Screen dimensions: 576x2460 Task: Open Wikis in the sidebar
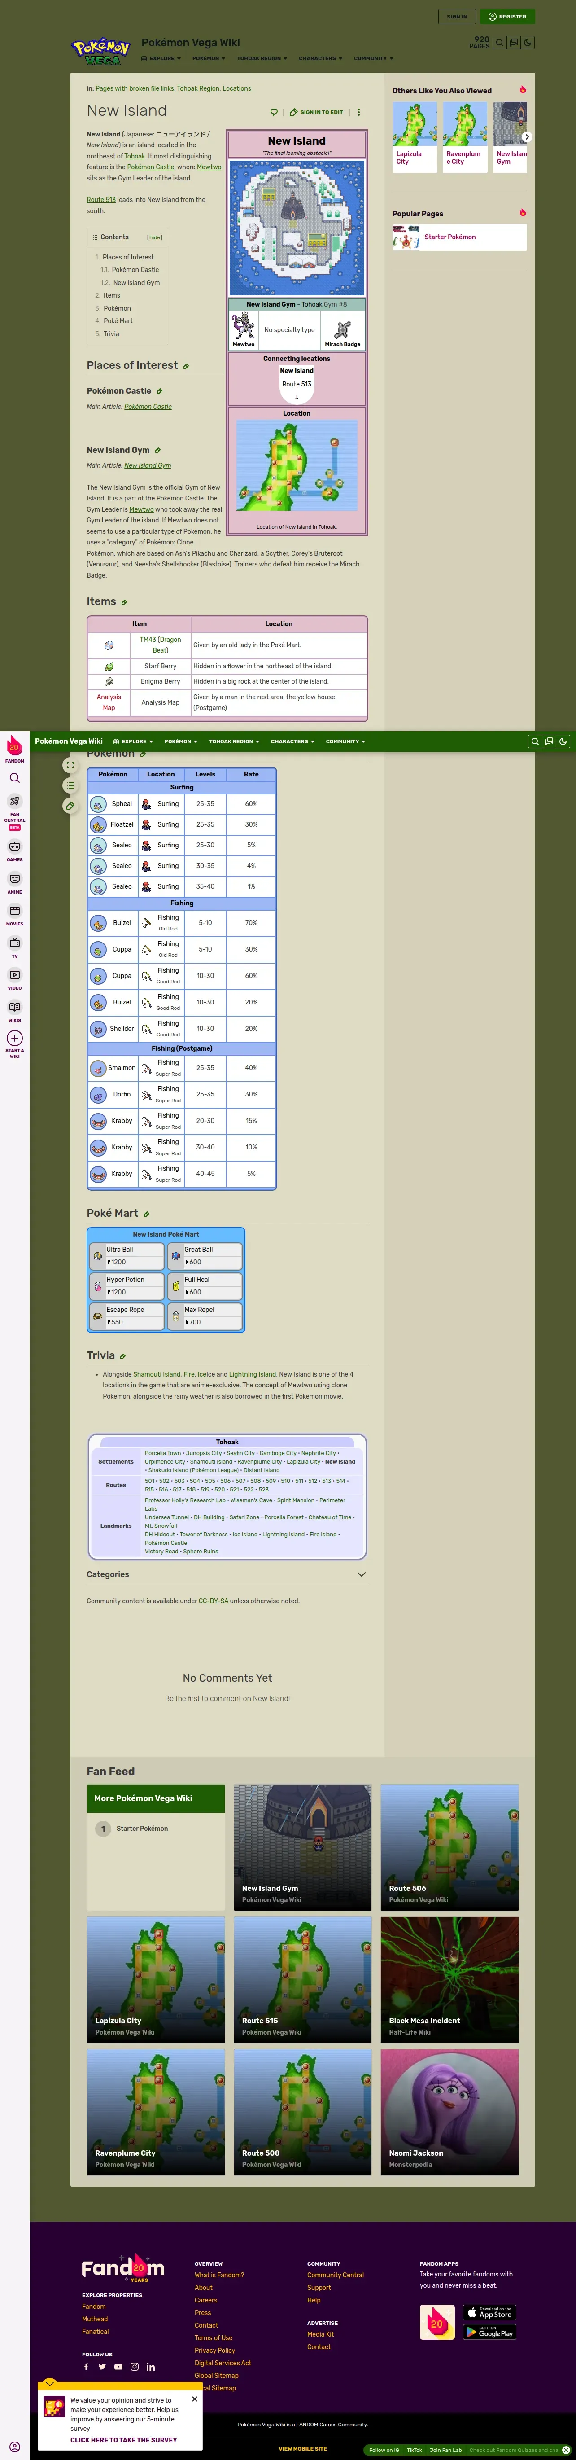click(14, 1011)
